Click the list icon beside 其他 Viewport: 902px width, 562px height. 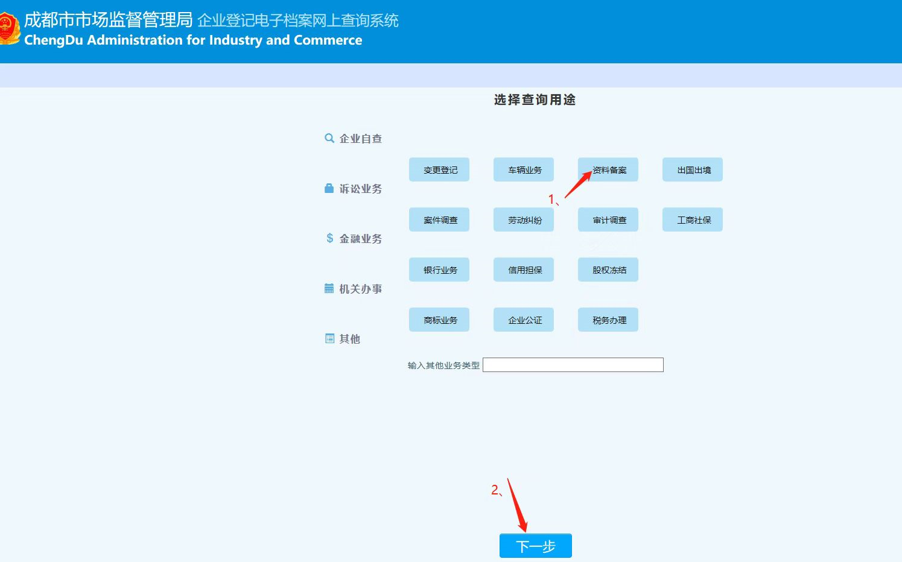(329, 338)
